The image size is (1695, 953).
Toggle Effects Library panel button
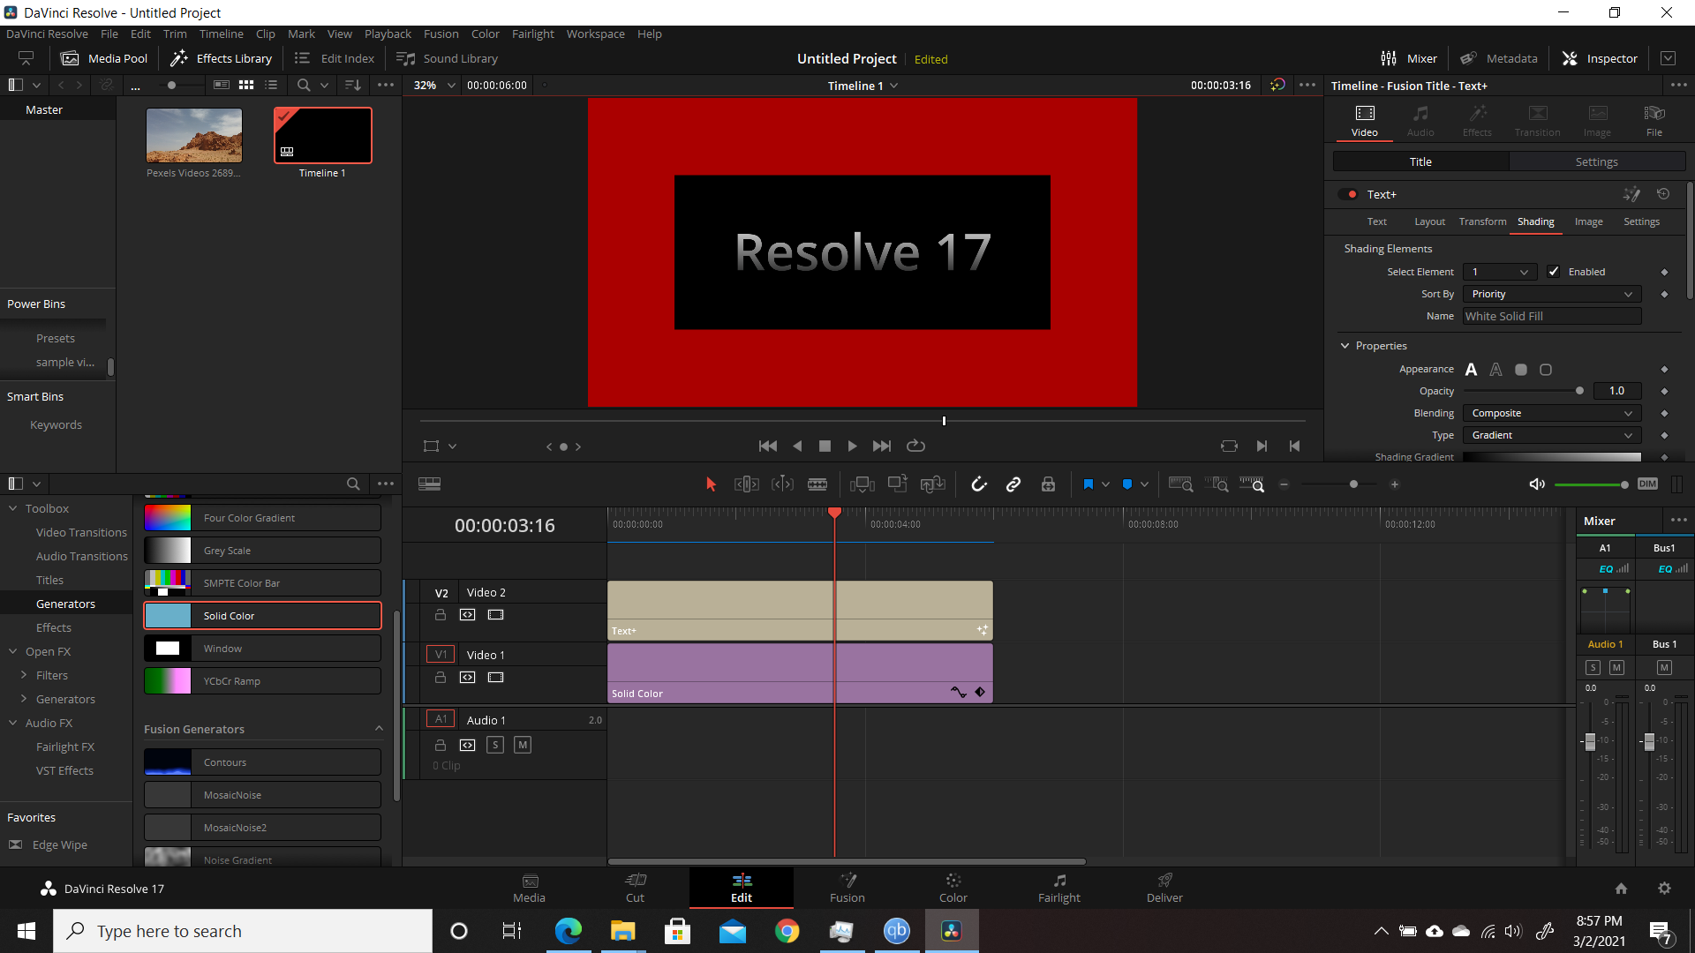pos(221,58)
